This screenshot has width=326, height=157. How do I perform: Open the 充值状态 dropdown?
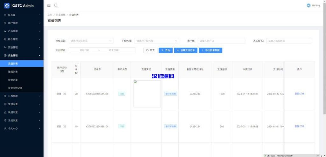pyautogui.click(x=91, y=41)
